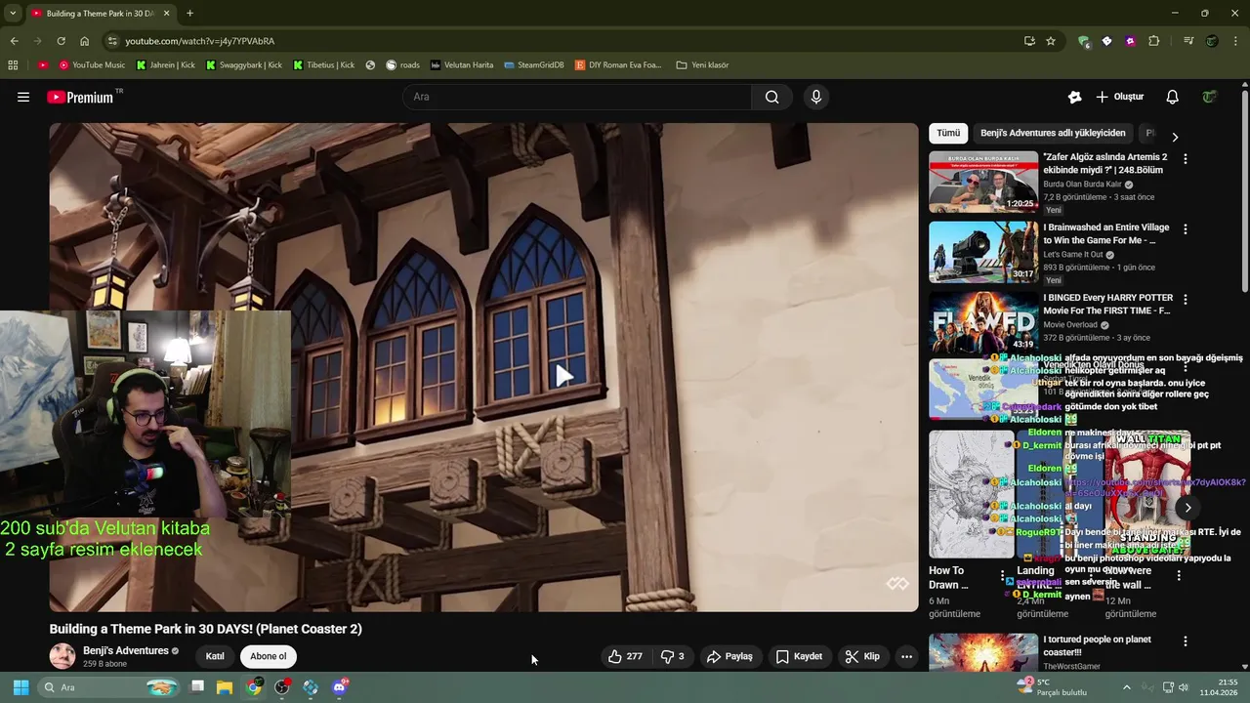Go to browser home page
The width and height of the screenshot is (1250, 703).
[84, 41]
